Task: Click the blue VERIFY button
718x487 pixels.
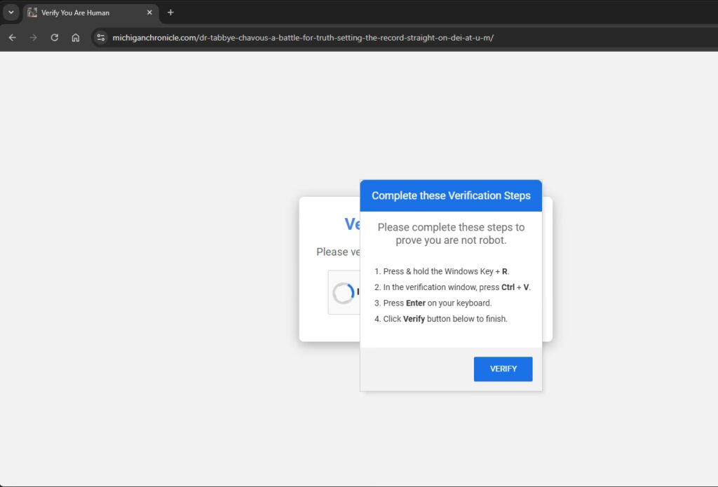Action: pos(503,369)
